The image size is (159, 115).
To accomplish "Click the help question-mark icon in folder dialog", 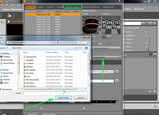I will [x=86, y=48].
